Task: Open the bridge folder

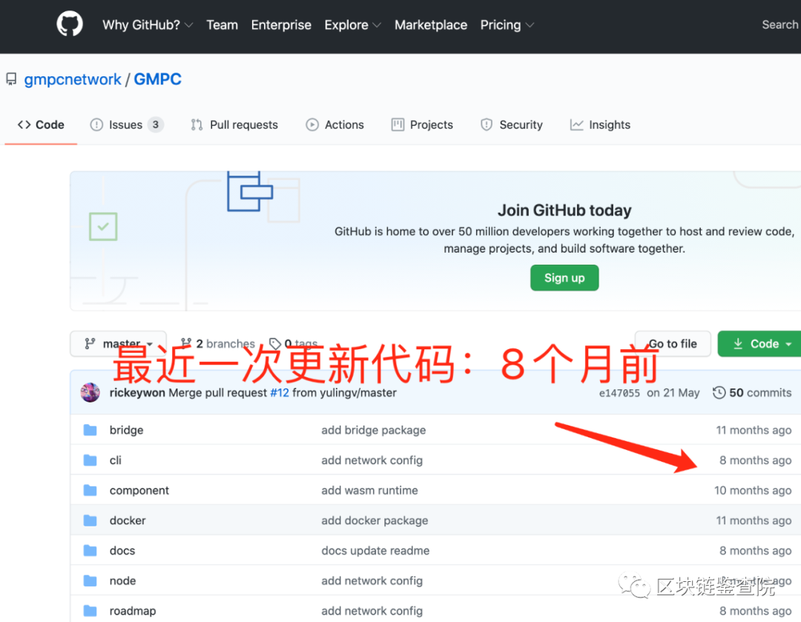Action: 126,430
